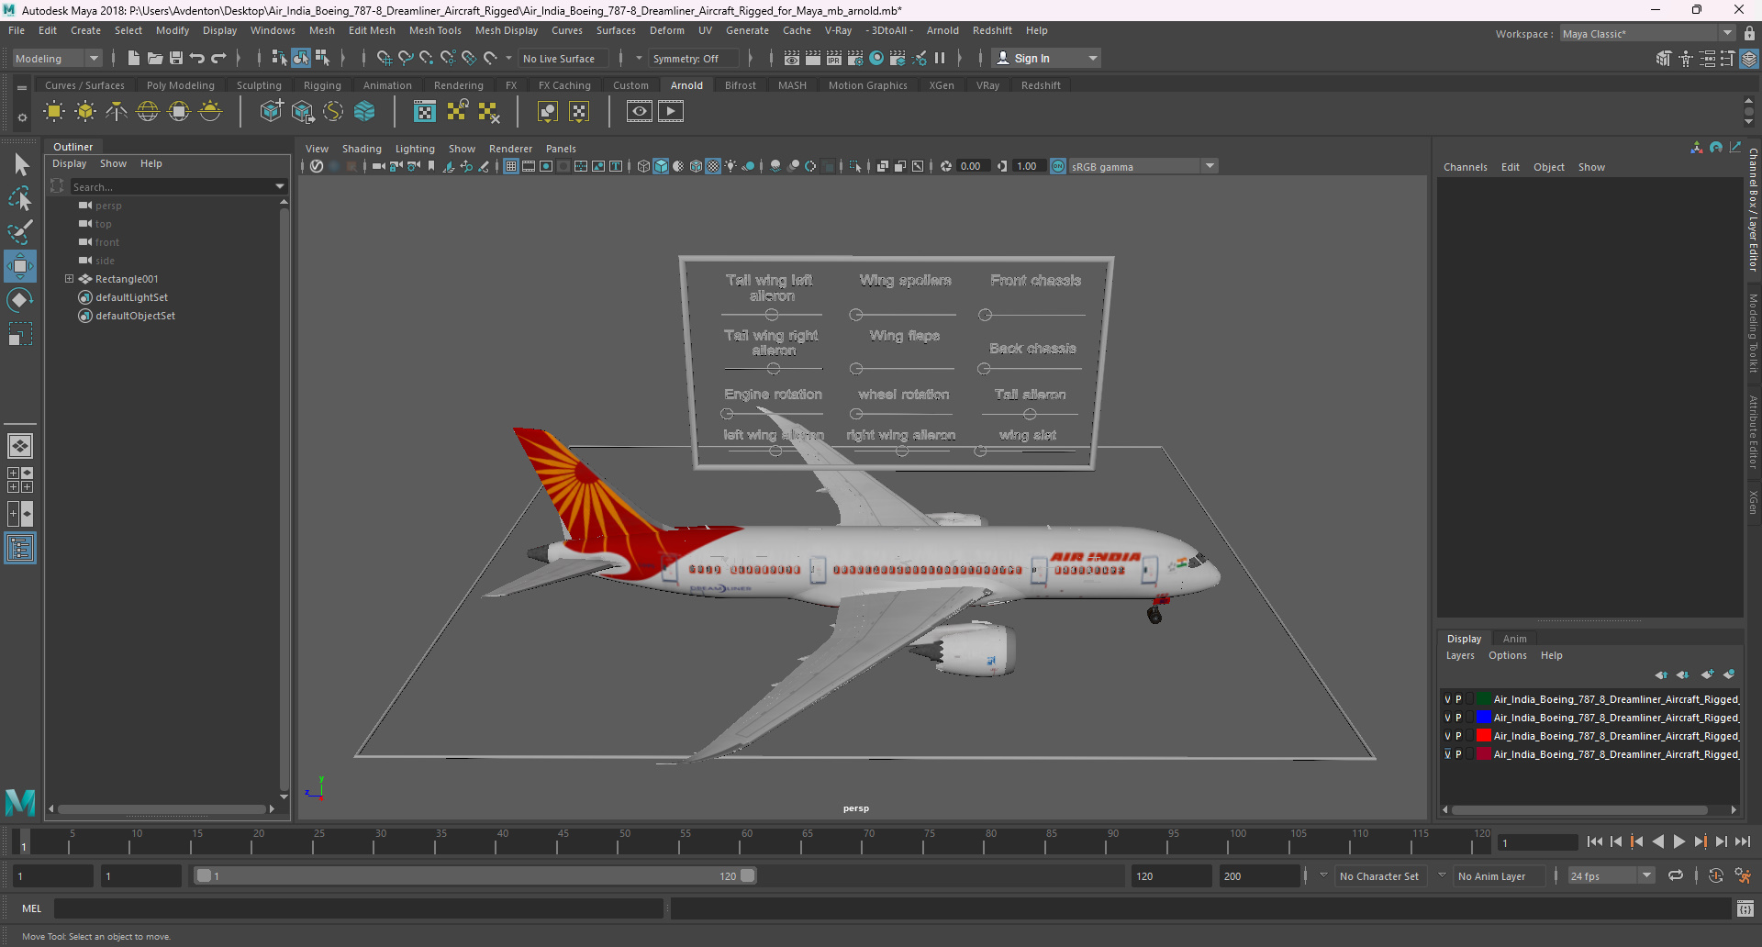Redo the last action

coord(218,58)
